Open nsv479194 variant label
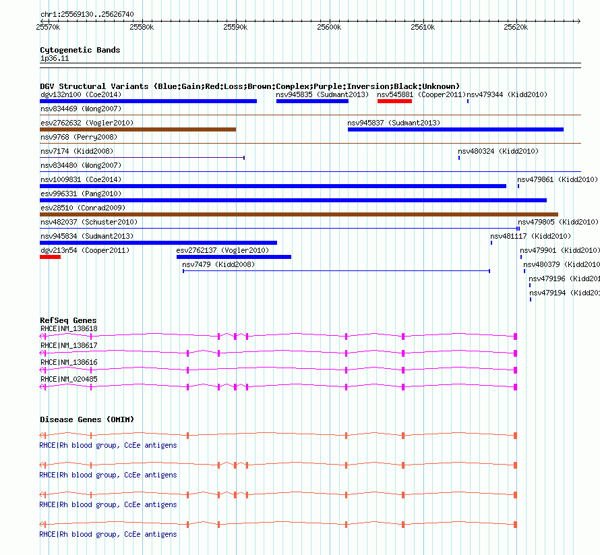 [564, 293]
